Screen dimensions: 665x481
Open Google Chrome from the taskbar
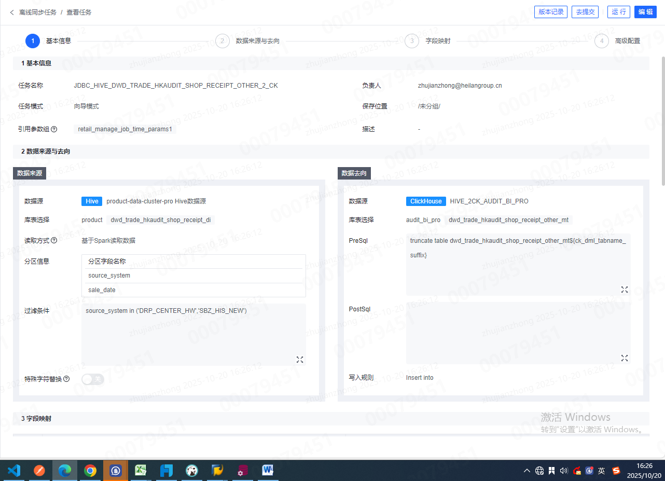tap(90, 471)
